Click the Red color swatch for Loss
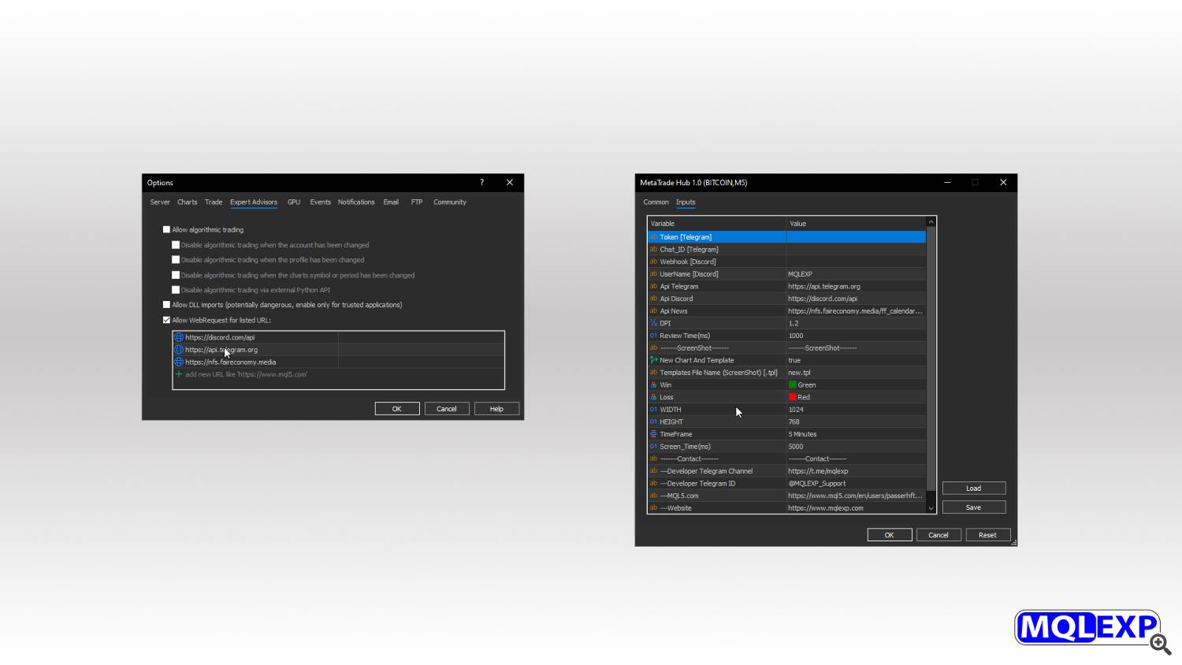The width and height of the screenshot is (1182, 665). 793,397
